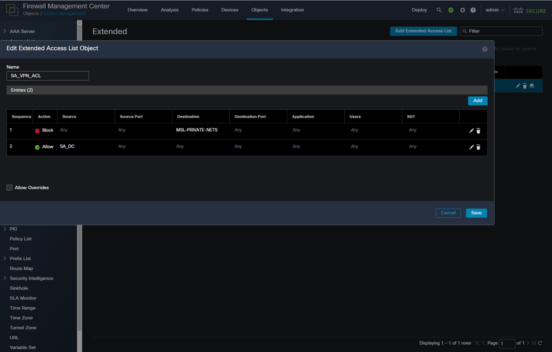This screenshot has height=352, width=552.
Task: Click the green deployment status check icon
Action: (451, 10)
